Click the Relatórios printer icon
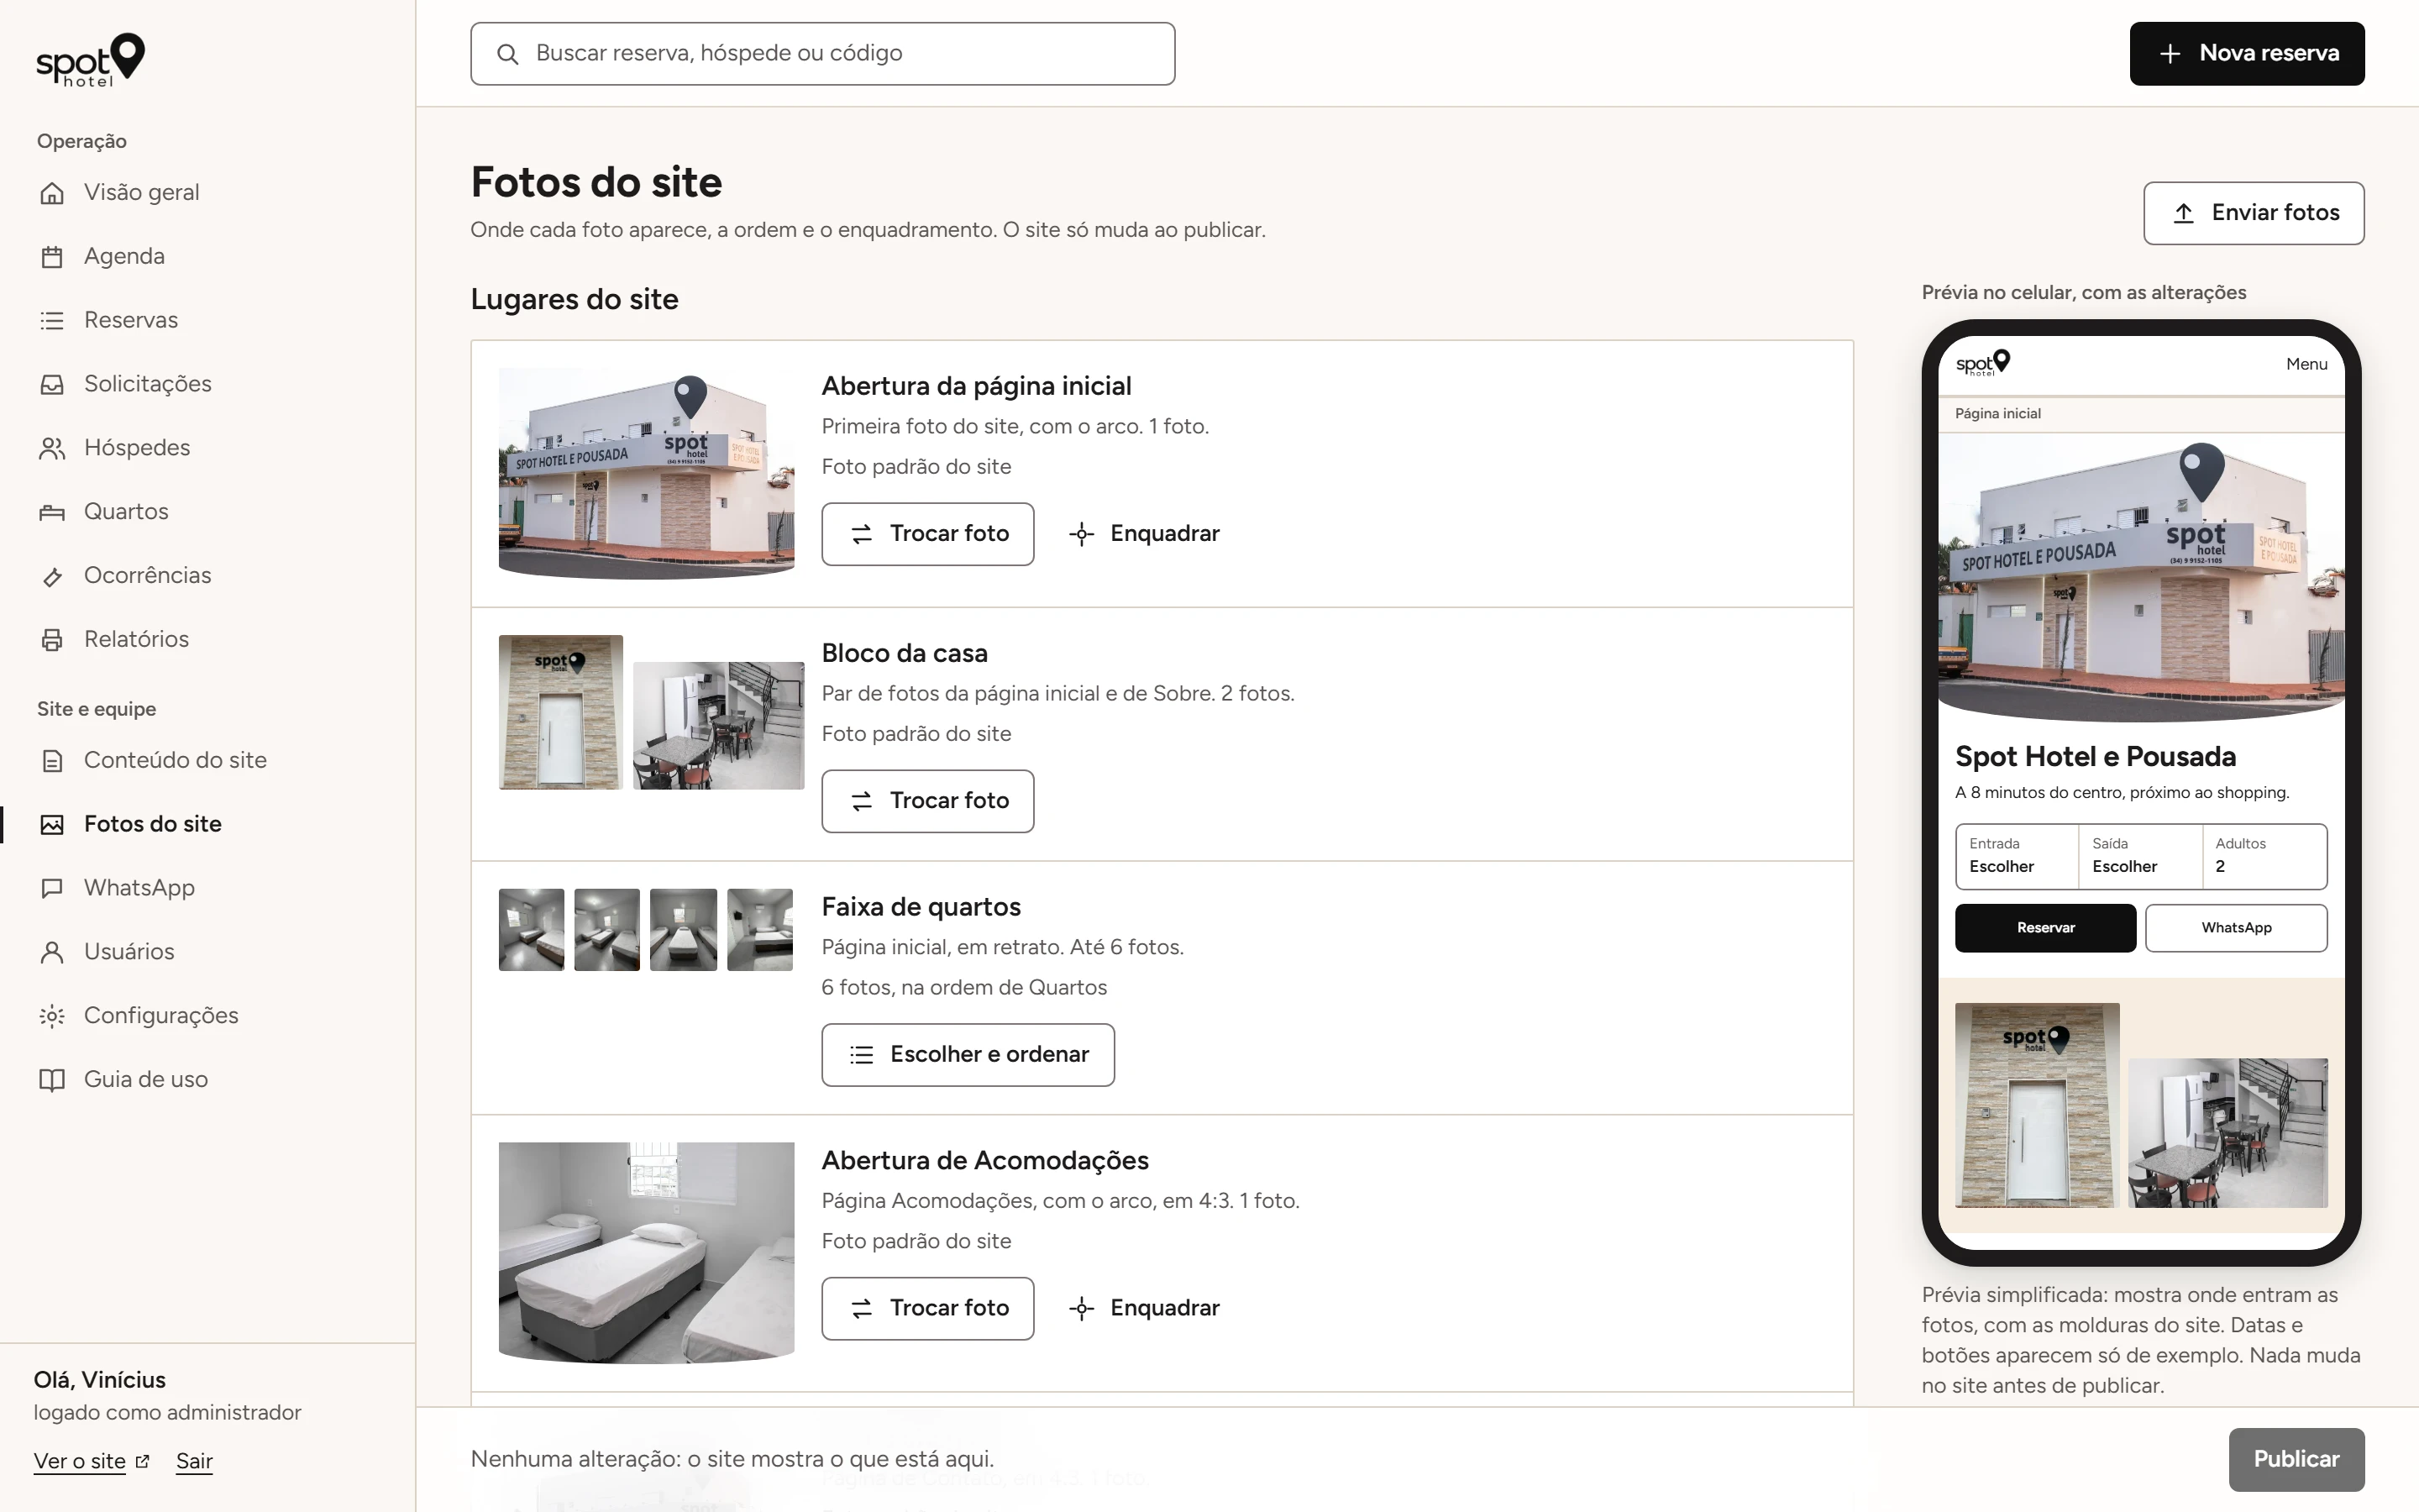 point(52,640)
